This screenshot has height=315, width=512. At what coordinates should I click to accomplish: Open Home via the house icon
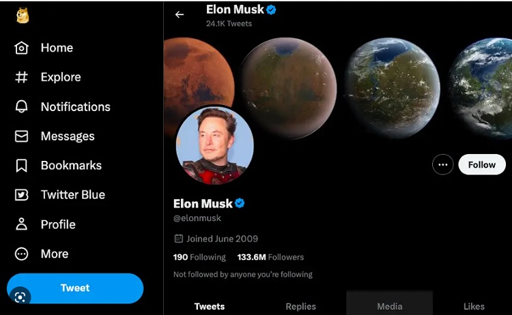click(22, 48)
